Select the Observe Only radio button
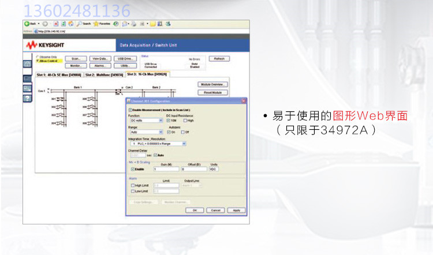Image resolution: width=433 pixels, height=255 pixels. point(38,57)
